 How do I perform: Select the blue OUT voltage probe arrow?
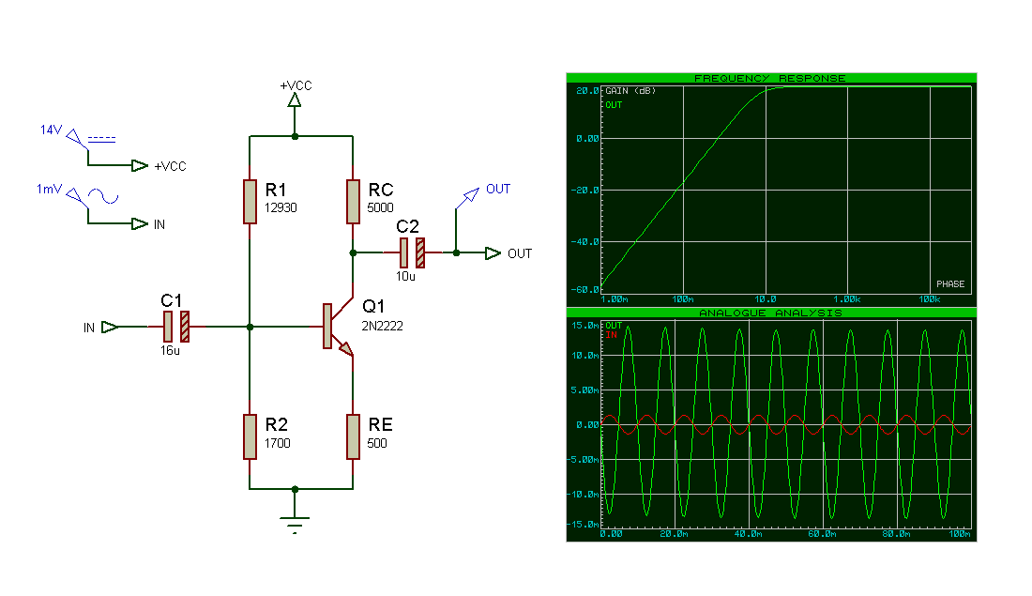(x=471, y=195)
